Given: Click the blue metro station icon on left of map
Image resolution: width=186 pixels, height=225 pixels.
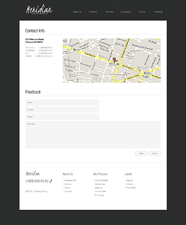Looking at the screenshot, I should click(x=74, y=50).
